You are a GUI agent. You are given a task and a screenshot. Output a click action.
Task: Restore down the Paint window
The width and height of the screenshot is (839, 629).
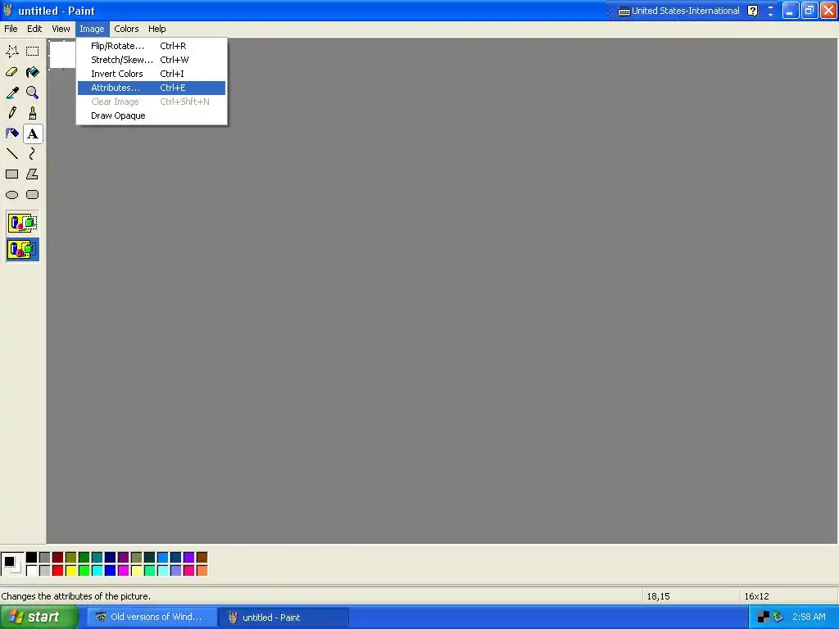coord(810,11)
